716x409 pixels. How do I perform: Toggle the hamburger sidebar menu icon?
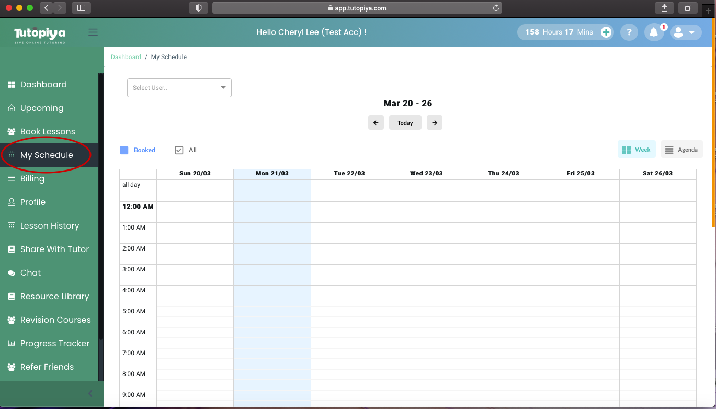93,32
